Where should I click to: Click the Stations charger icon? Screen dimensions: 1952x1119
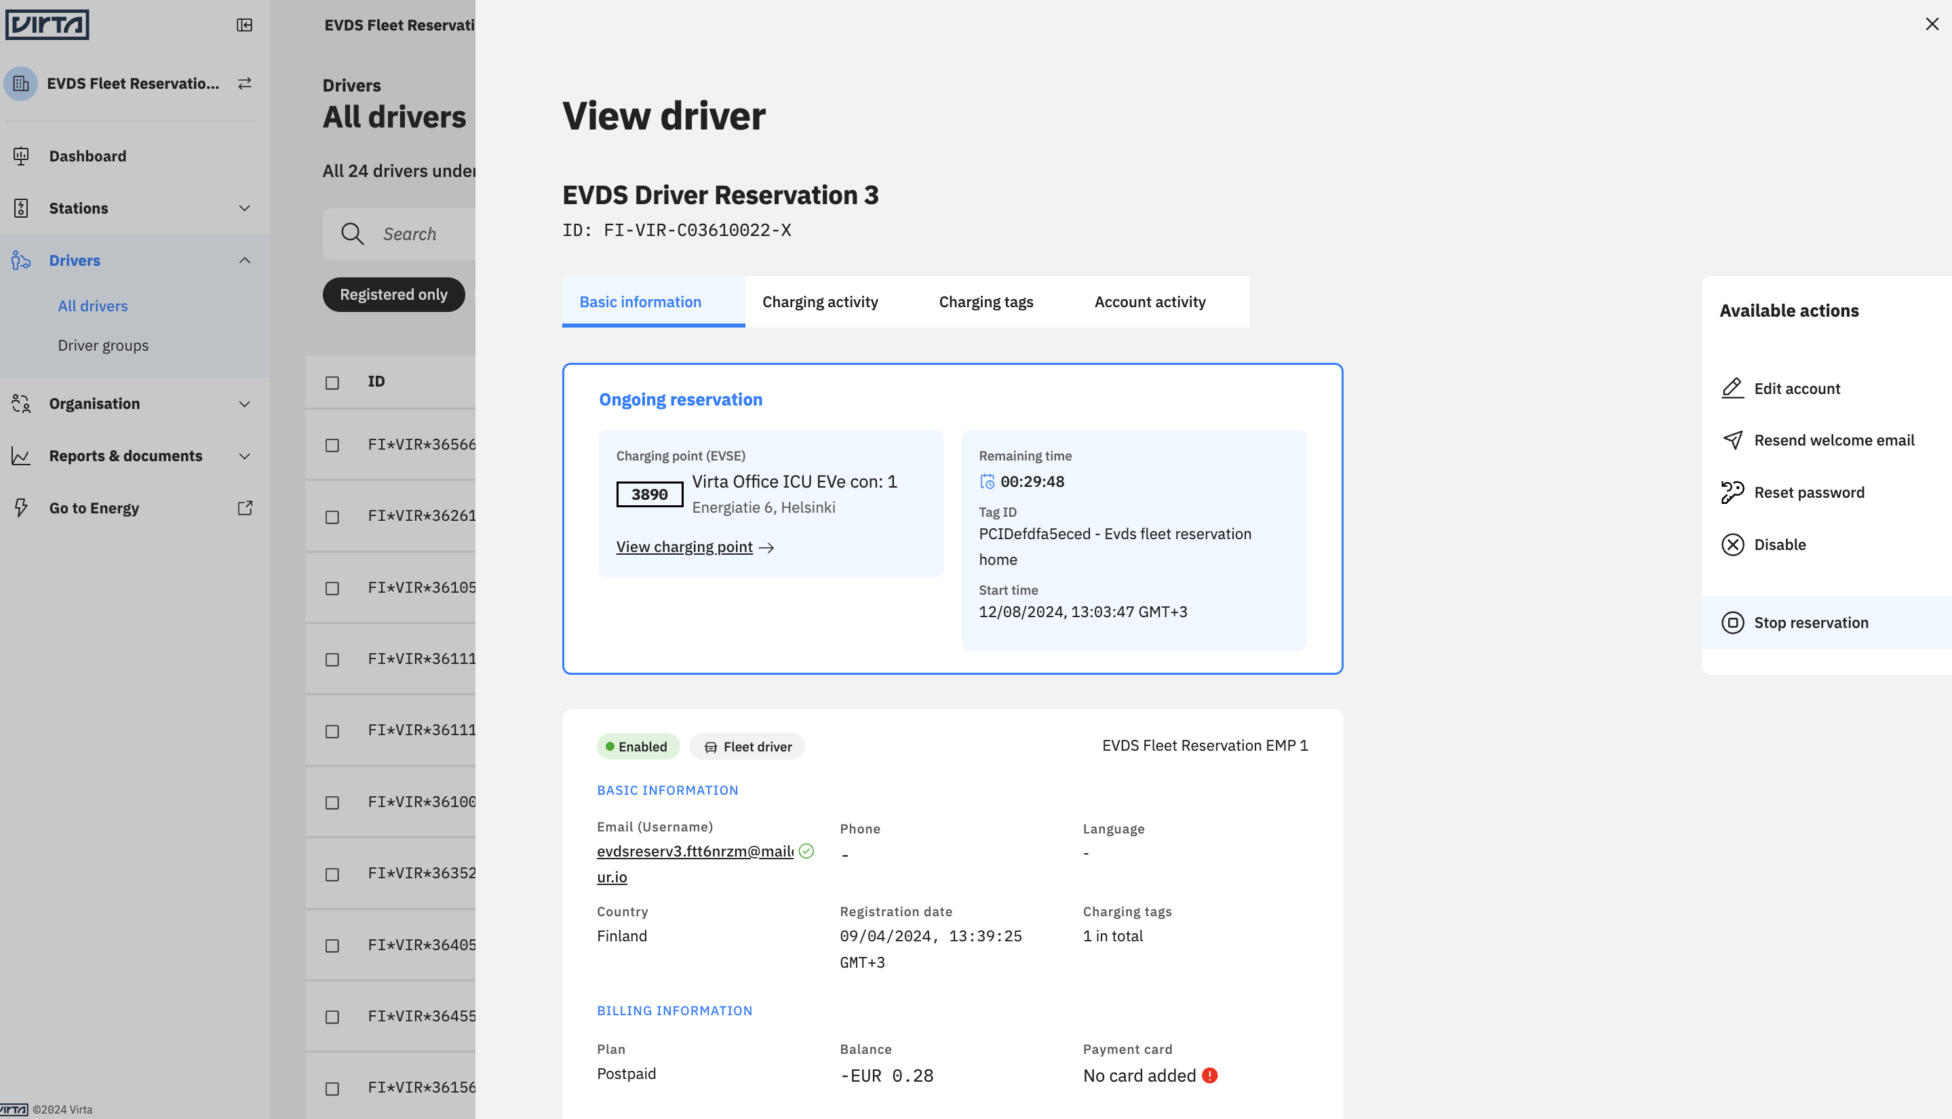coord(21,208)
